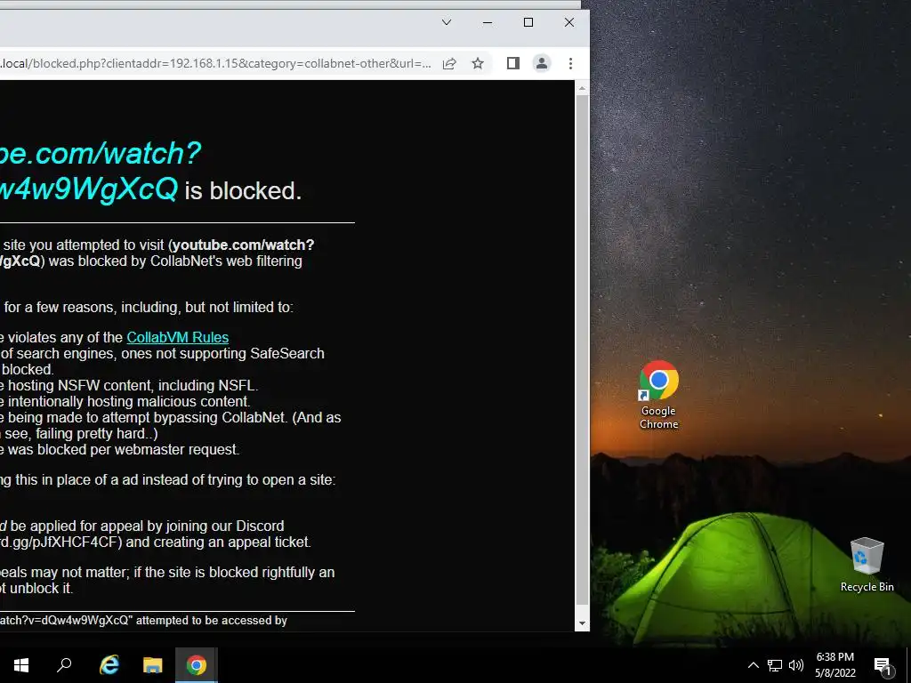Maximize the Chrome window
This screenshot has width=911, height=683.
pyautogui.click(x=528, y=22)
